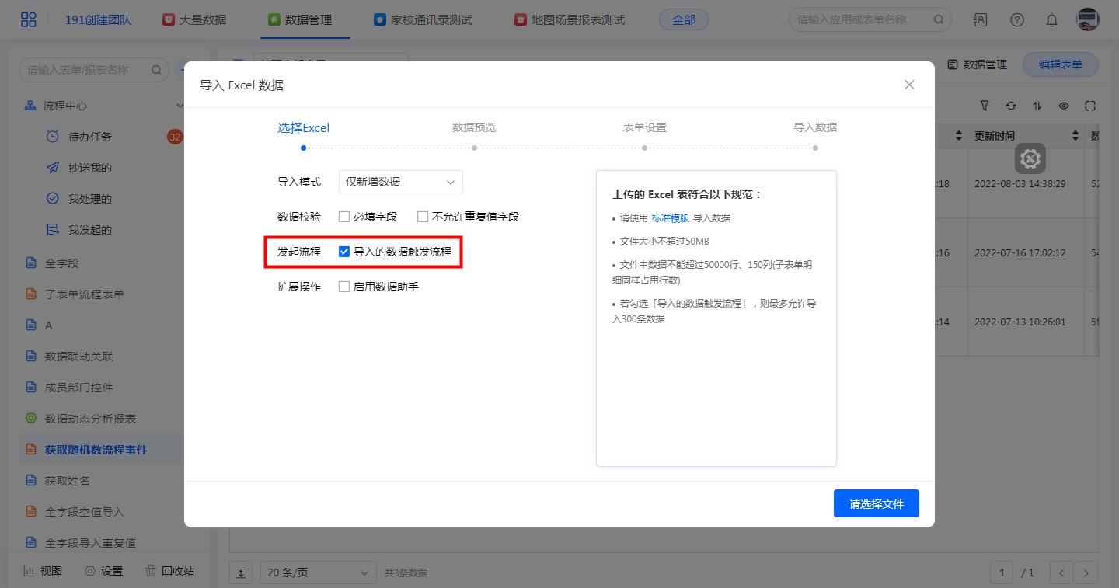Click the app grid icon top-left
This screenshot has height=588, width=1119.
[28, 20]
